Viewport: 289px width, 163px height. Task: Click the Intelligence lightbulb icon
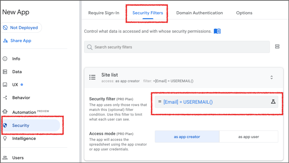(5, 138)
